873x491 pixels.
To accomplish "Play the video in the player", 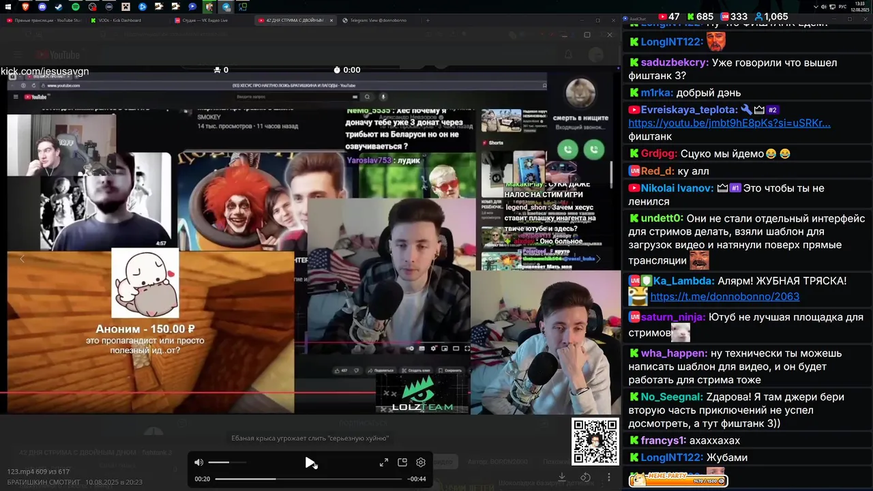I will pyautogui.click(x=310, y=462).
